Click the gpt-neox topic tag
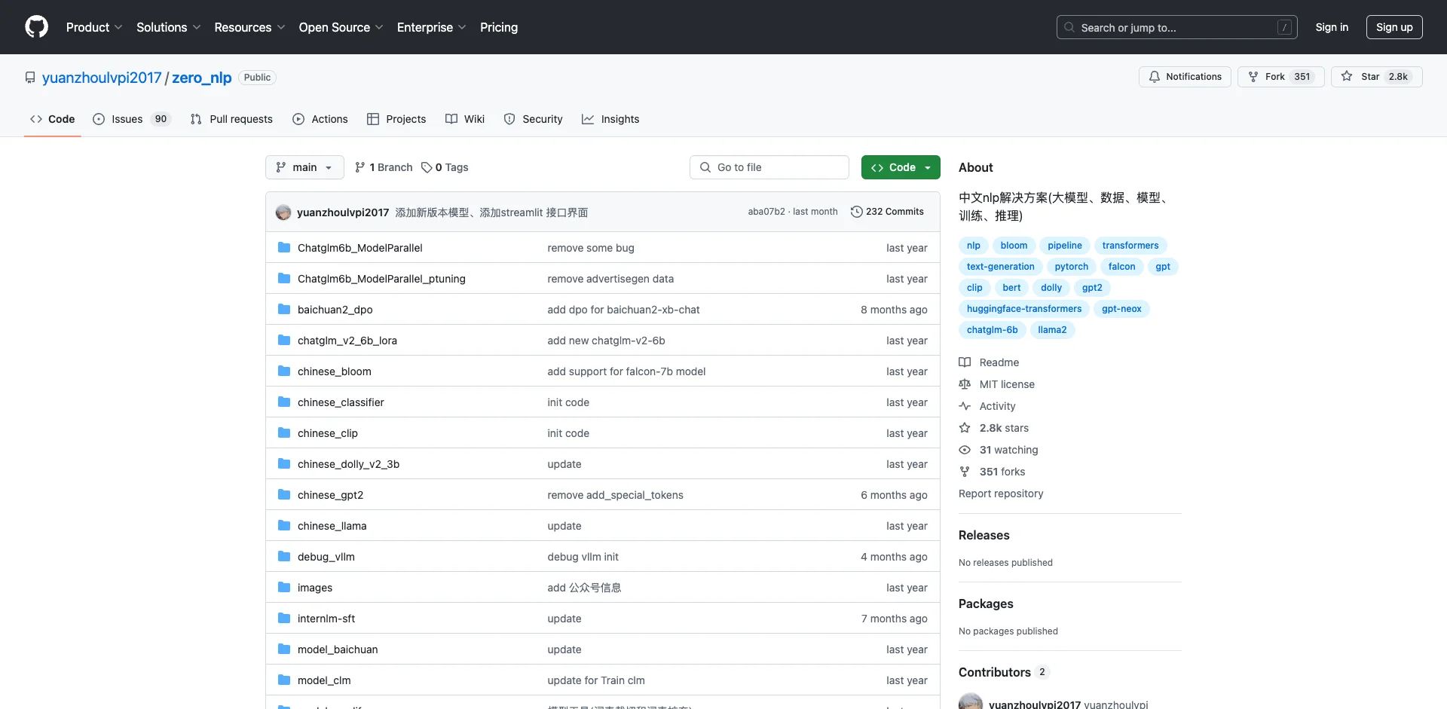1447x709 pixels. coord(1121,309)
